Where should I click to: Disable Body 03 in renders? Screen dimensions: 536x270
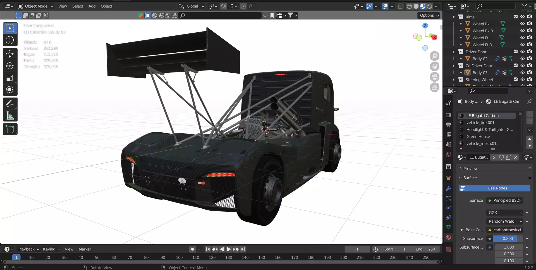530,72
